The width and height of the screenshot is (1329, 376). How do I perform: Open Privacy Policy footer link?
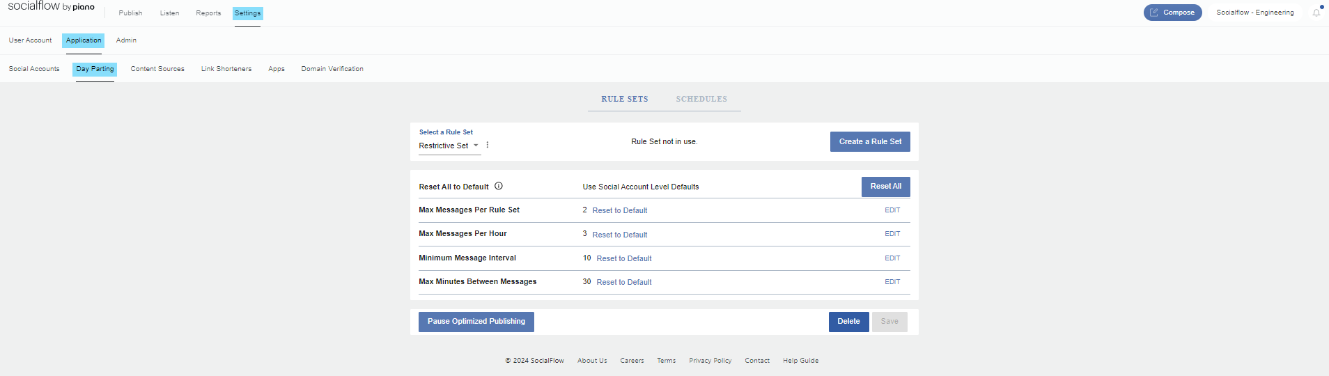coord(710,361)
